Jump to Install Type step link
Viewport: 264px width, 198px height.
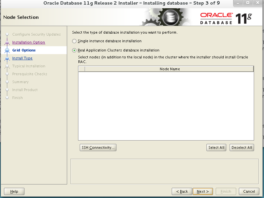(22, 58)
